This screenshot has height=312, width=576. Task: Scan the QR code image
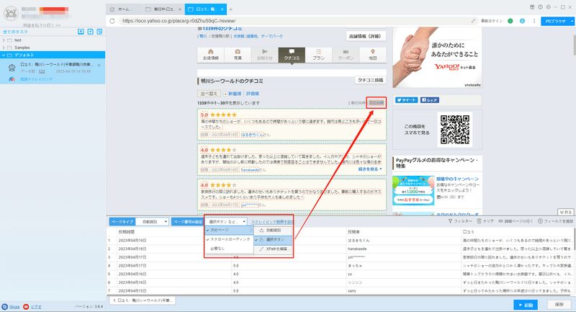tap(455, 130)
